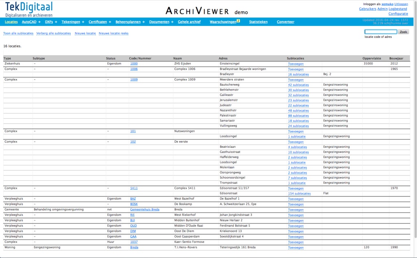This screenshot has height=258, width=417.
Task: Open location code 102
Action: click(133, 142)
